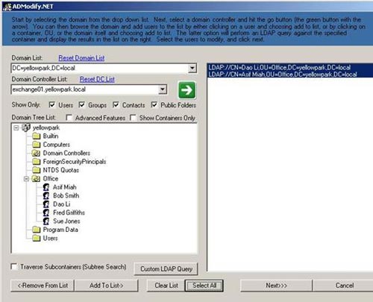The image size is (373, 302).
Task: Click Add To List button
Action: point(106,286)
